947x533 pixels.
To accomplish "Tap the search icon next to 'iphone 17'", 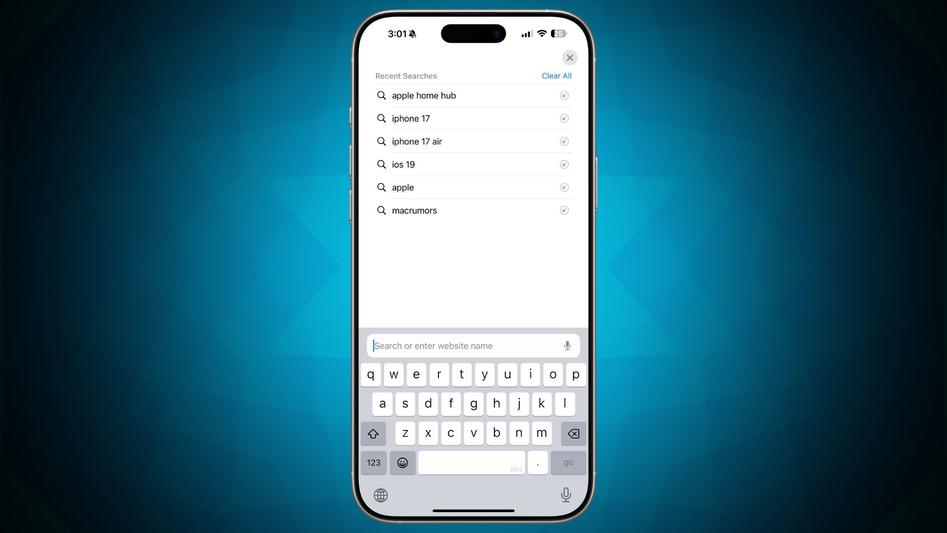I will coord(381,118).
